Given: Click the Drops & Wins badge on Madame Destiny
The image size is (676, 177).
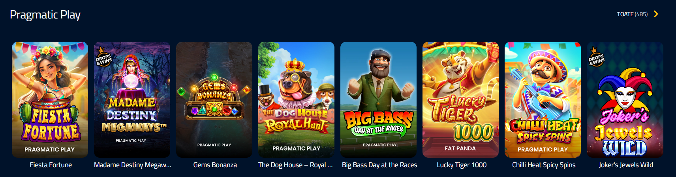Looking at the screenshot, I should pyautogui.click(x=103, y=57).
